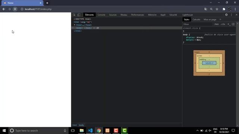Switch to the Mise en page sub-tab
This screenshot has height=134, width=239.
[210, 19]
